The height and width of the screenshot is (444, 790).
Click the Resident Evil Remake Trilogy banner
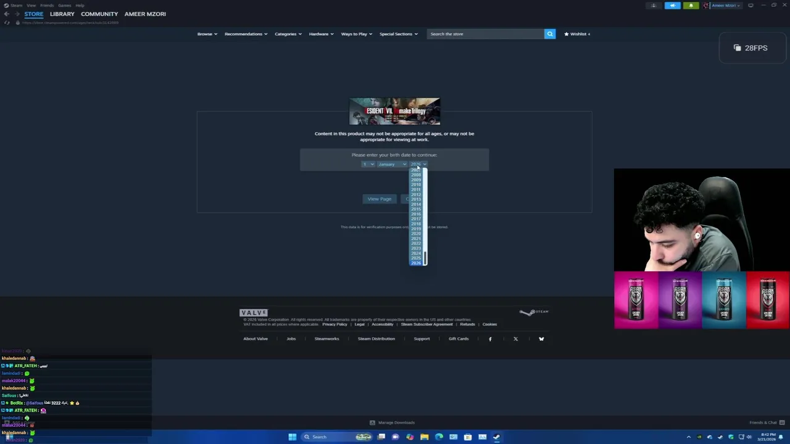(394, 111)
